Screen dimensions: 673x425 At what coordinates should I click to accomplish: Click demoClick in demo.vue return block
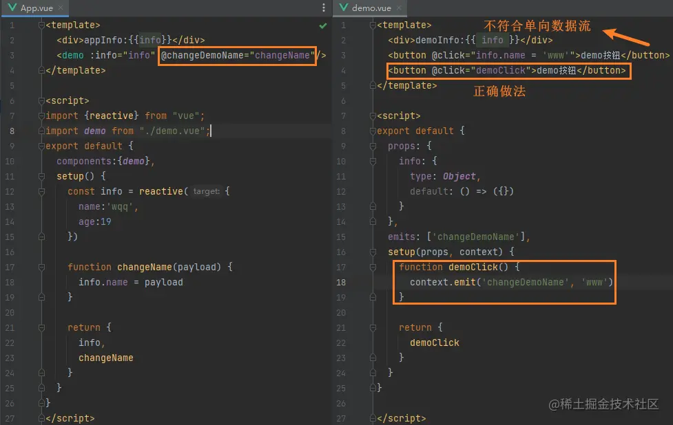[435, 342]
